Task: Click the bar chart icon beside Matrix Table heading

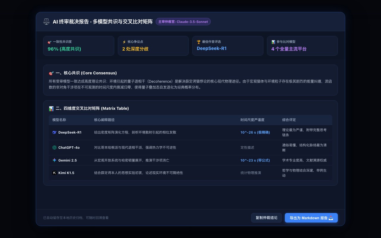Action: [51, 109]
